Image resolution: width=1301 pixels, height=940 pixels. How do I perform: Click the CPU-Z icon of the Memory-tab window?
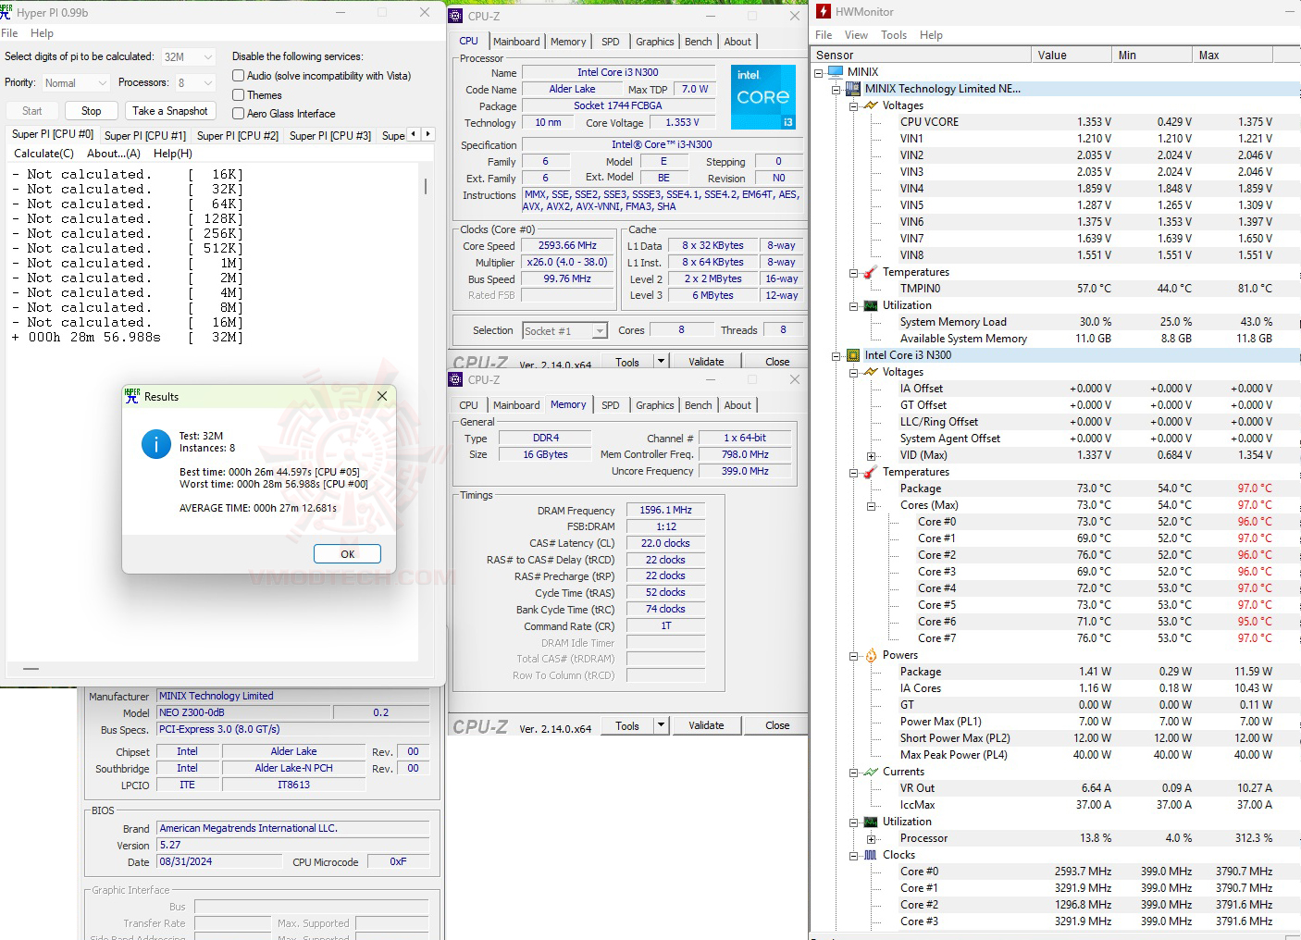pos(455,379)
